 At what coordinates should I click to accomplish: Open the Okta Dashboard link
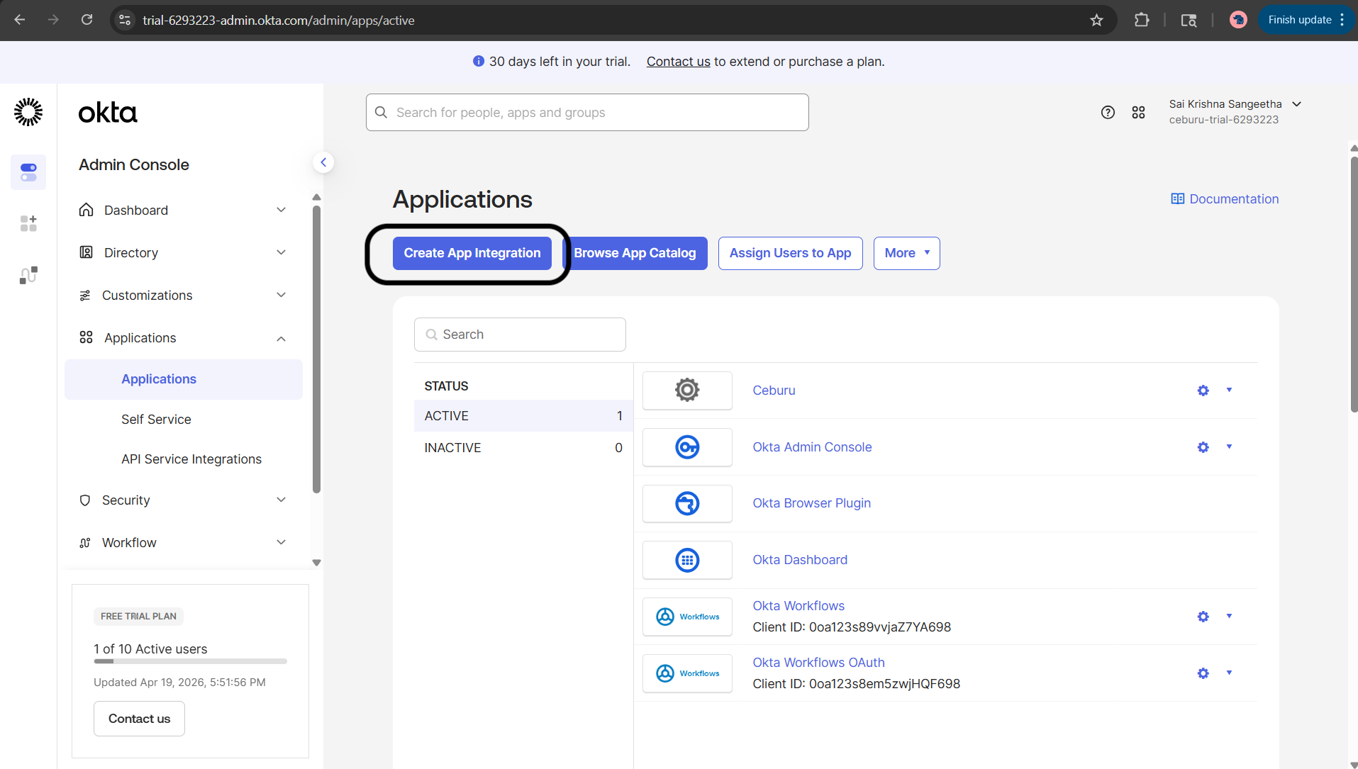(x=800, y=560)
